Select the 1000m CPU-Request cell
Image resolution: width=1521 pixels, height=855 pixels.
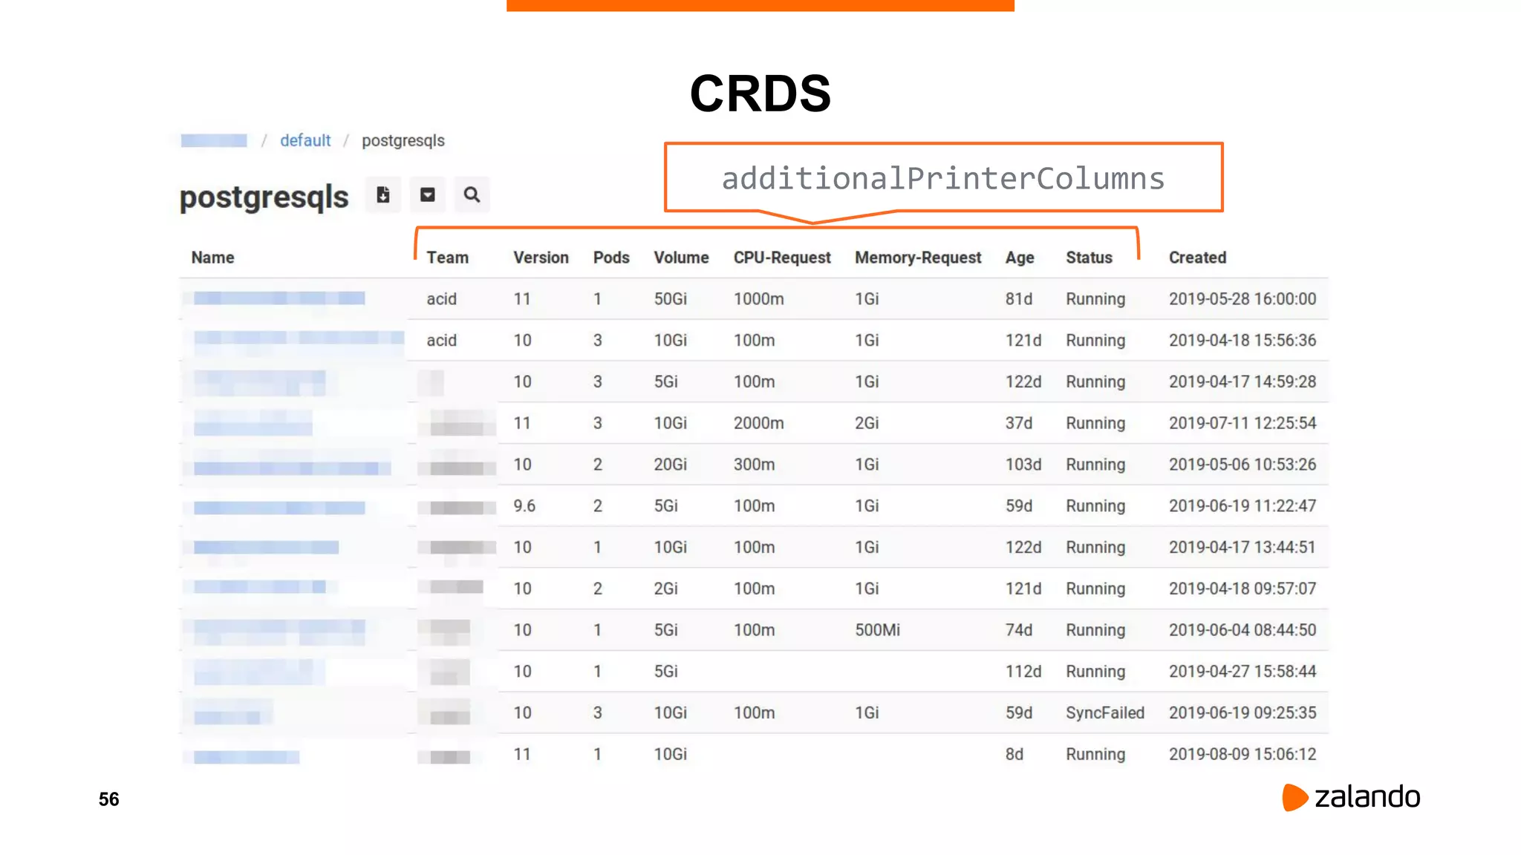click(x=758, y=299)
